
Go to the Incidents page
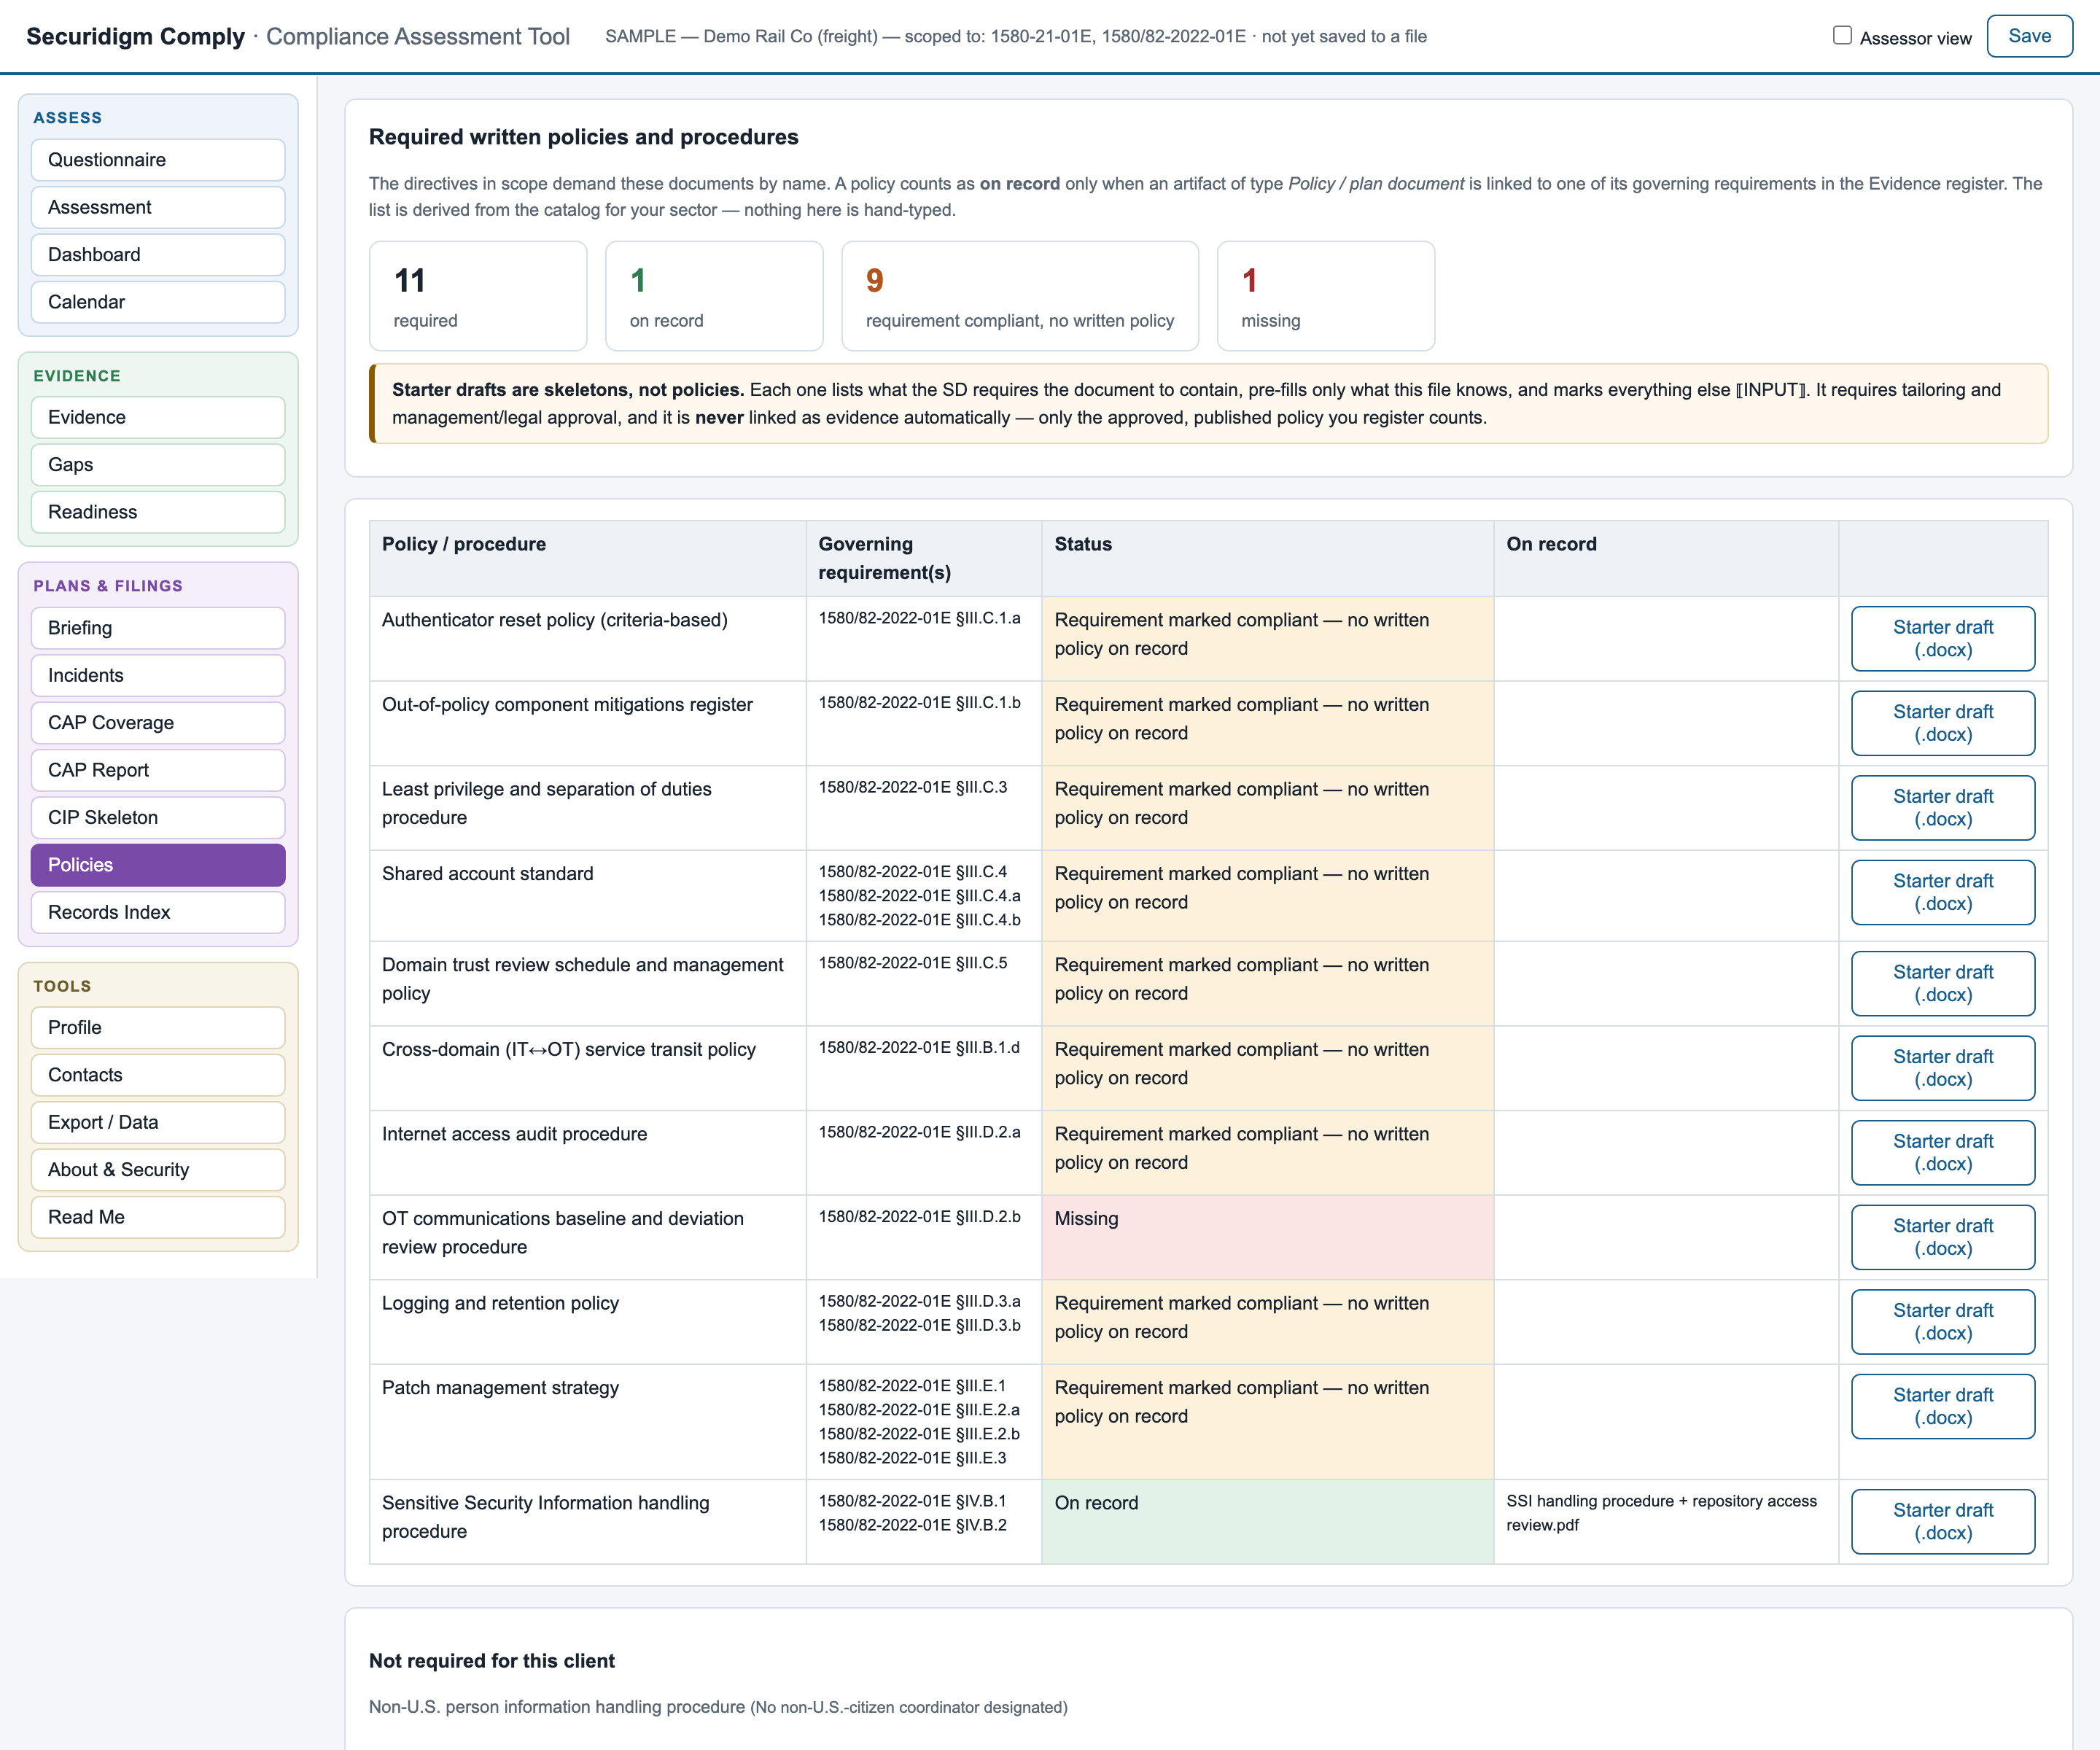158,675
